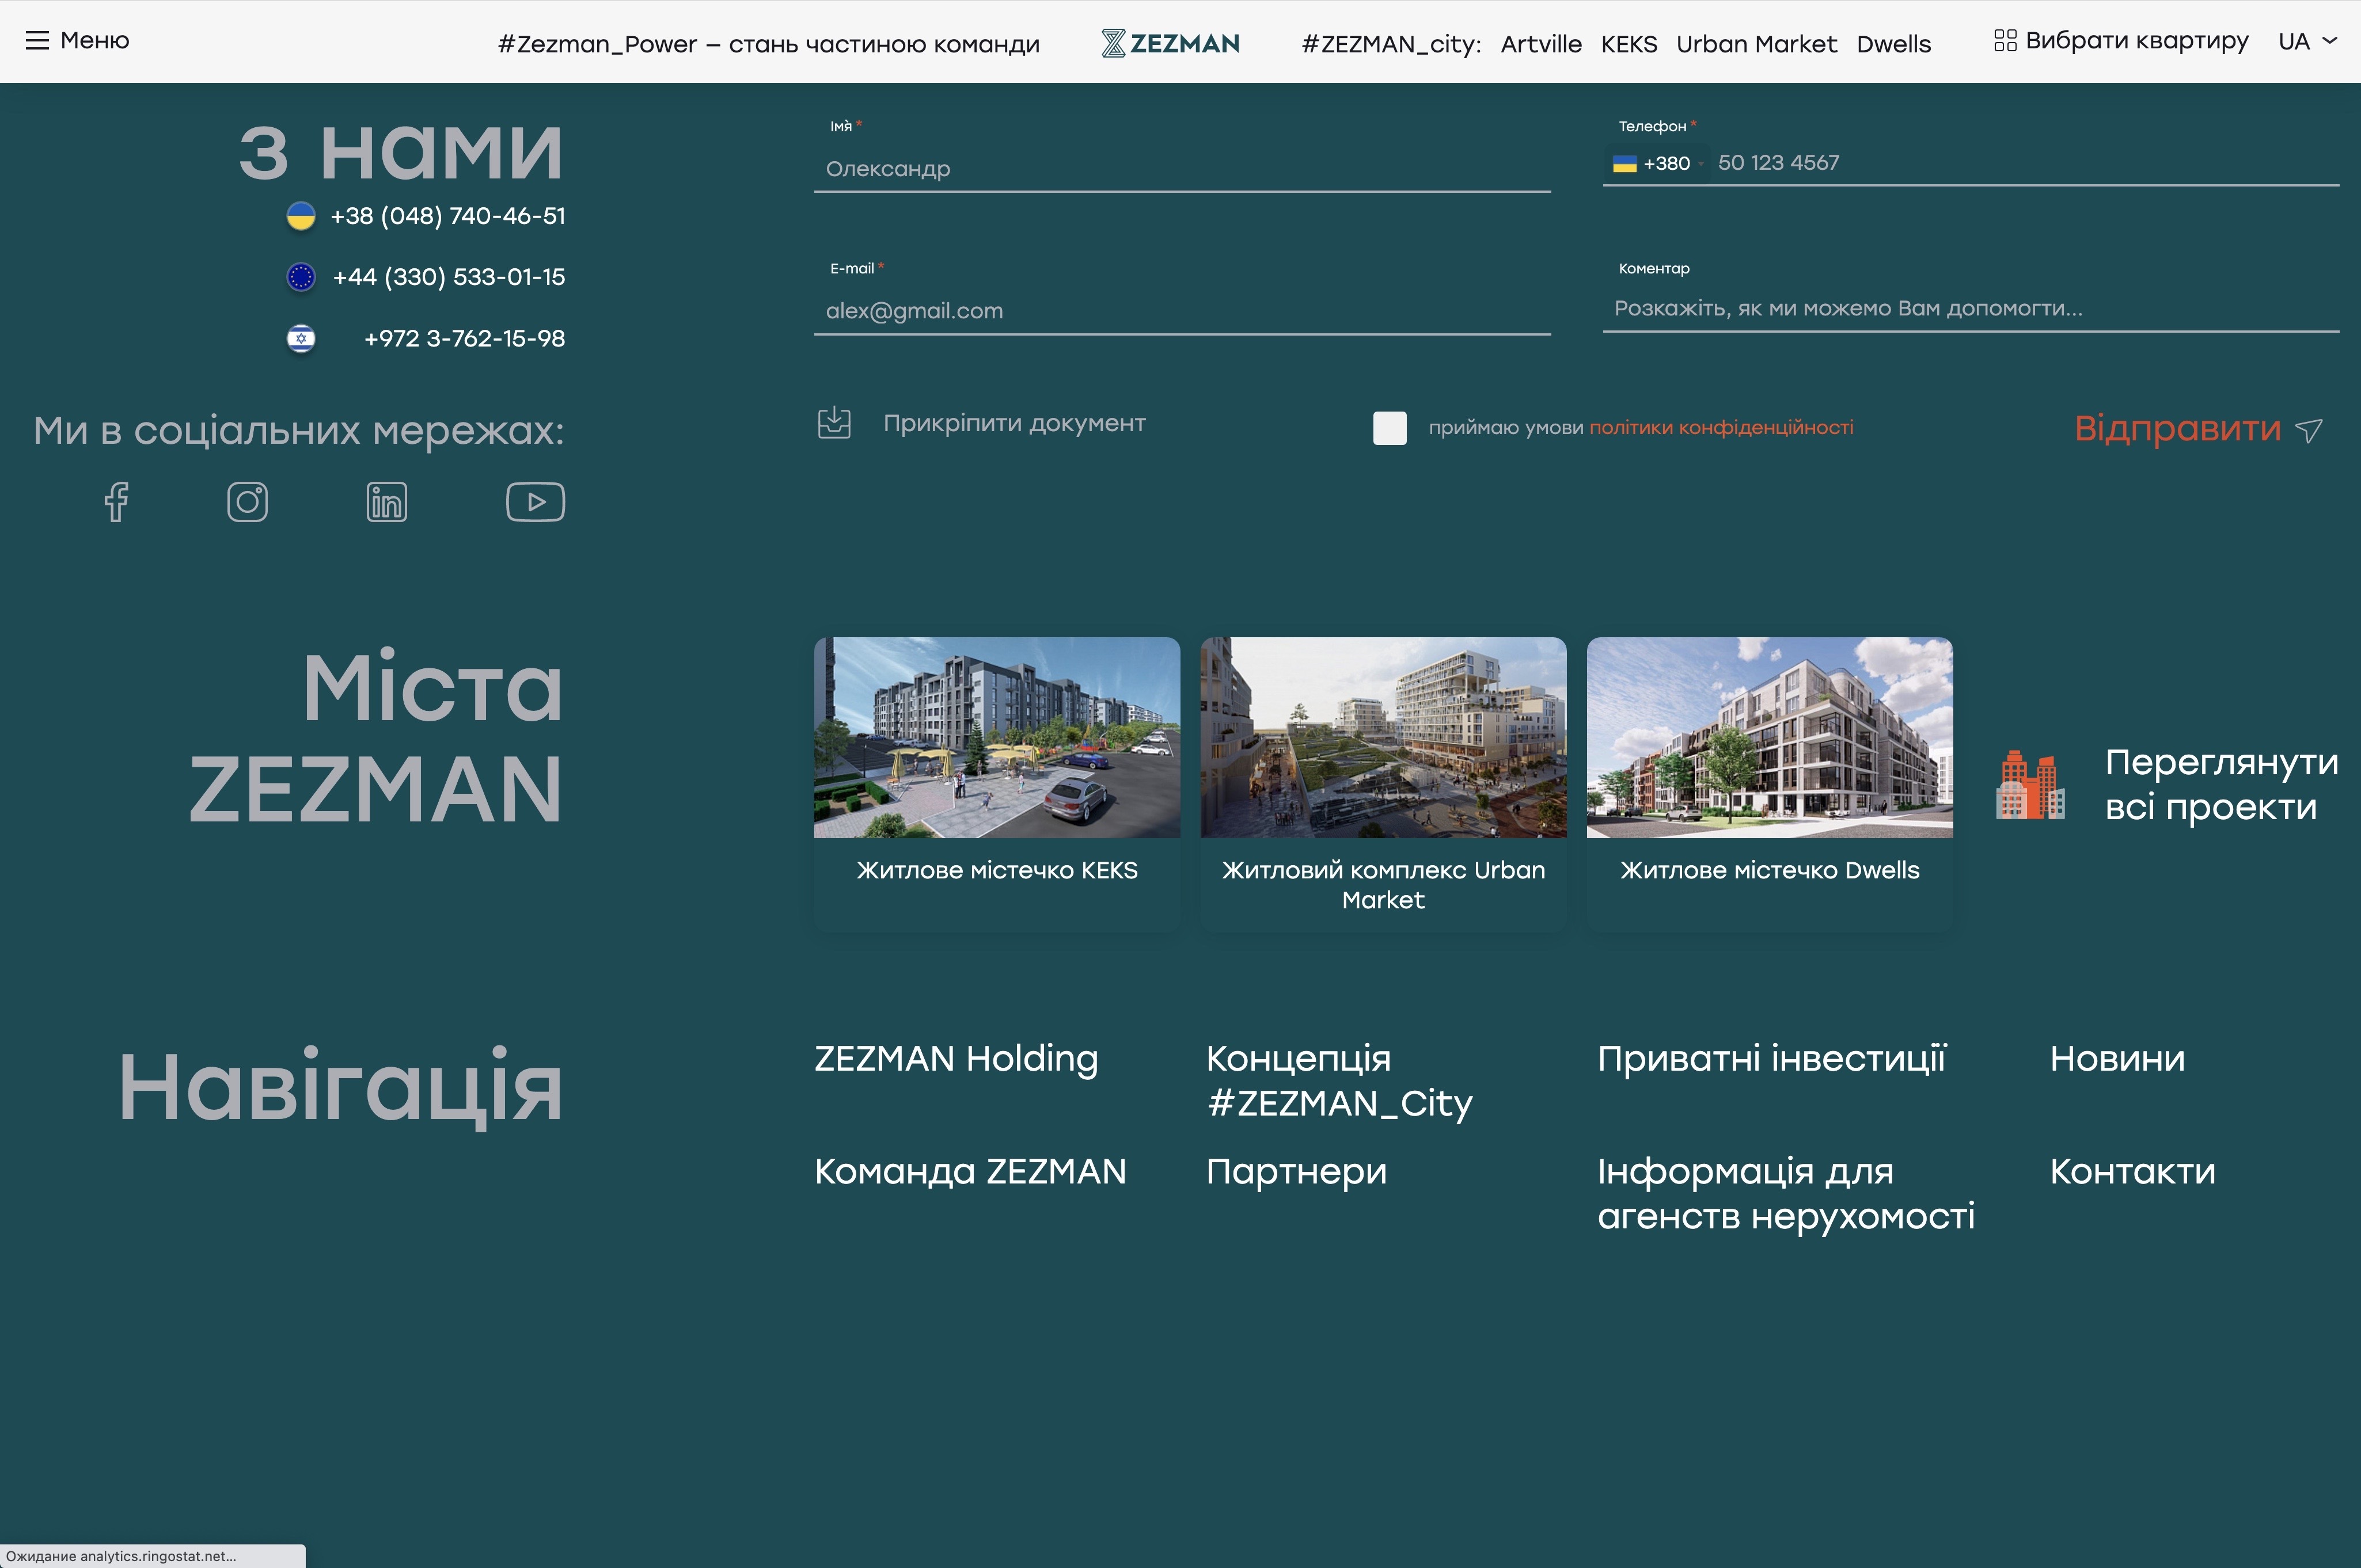2361x1568 pixels.
Task: Click the orange buildings projects icon
Action: [2030, 785]
